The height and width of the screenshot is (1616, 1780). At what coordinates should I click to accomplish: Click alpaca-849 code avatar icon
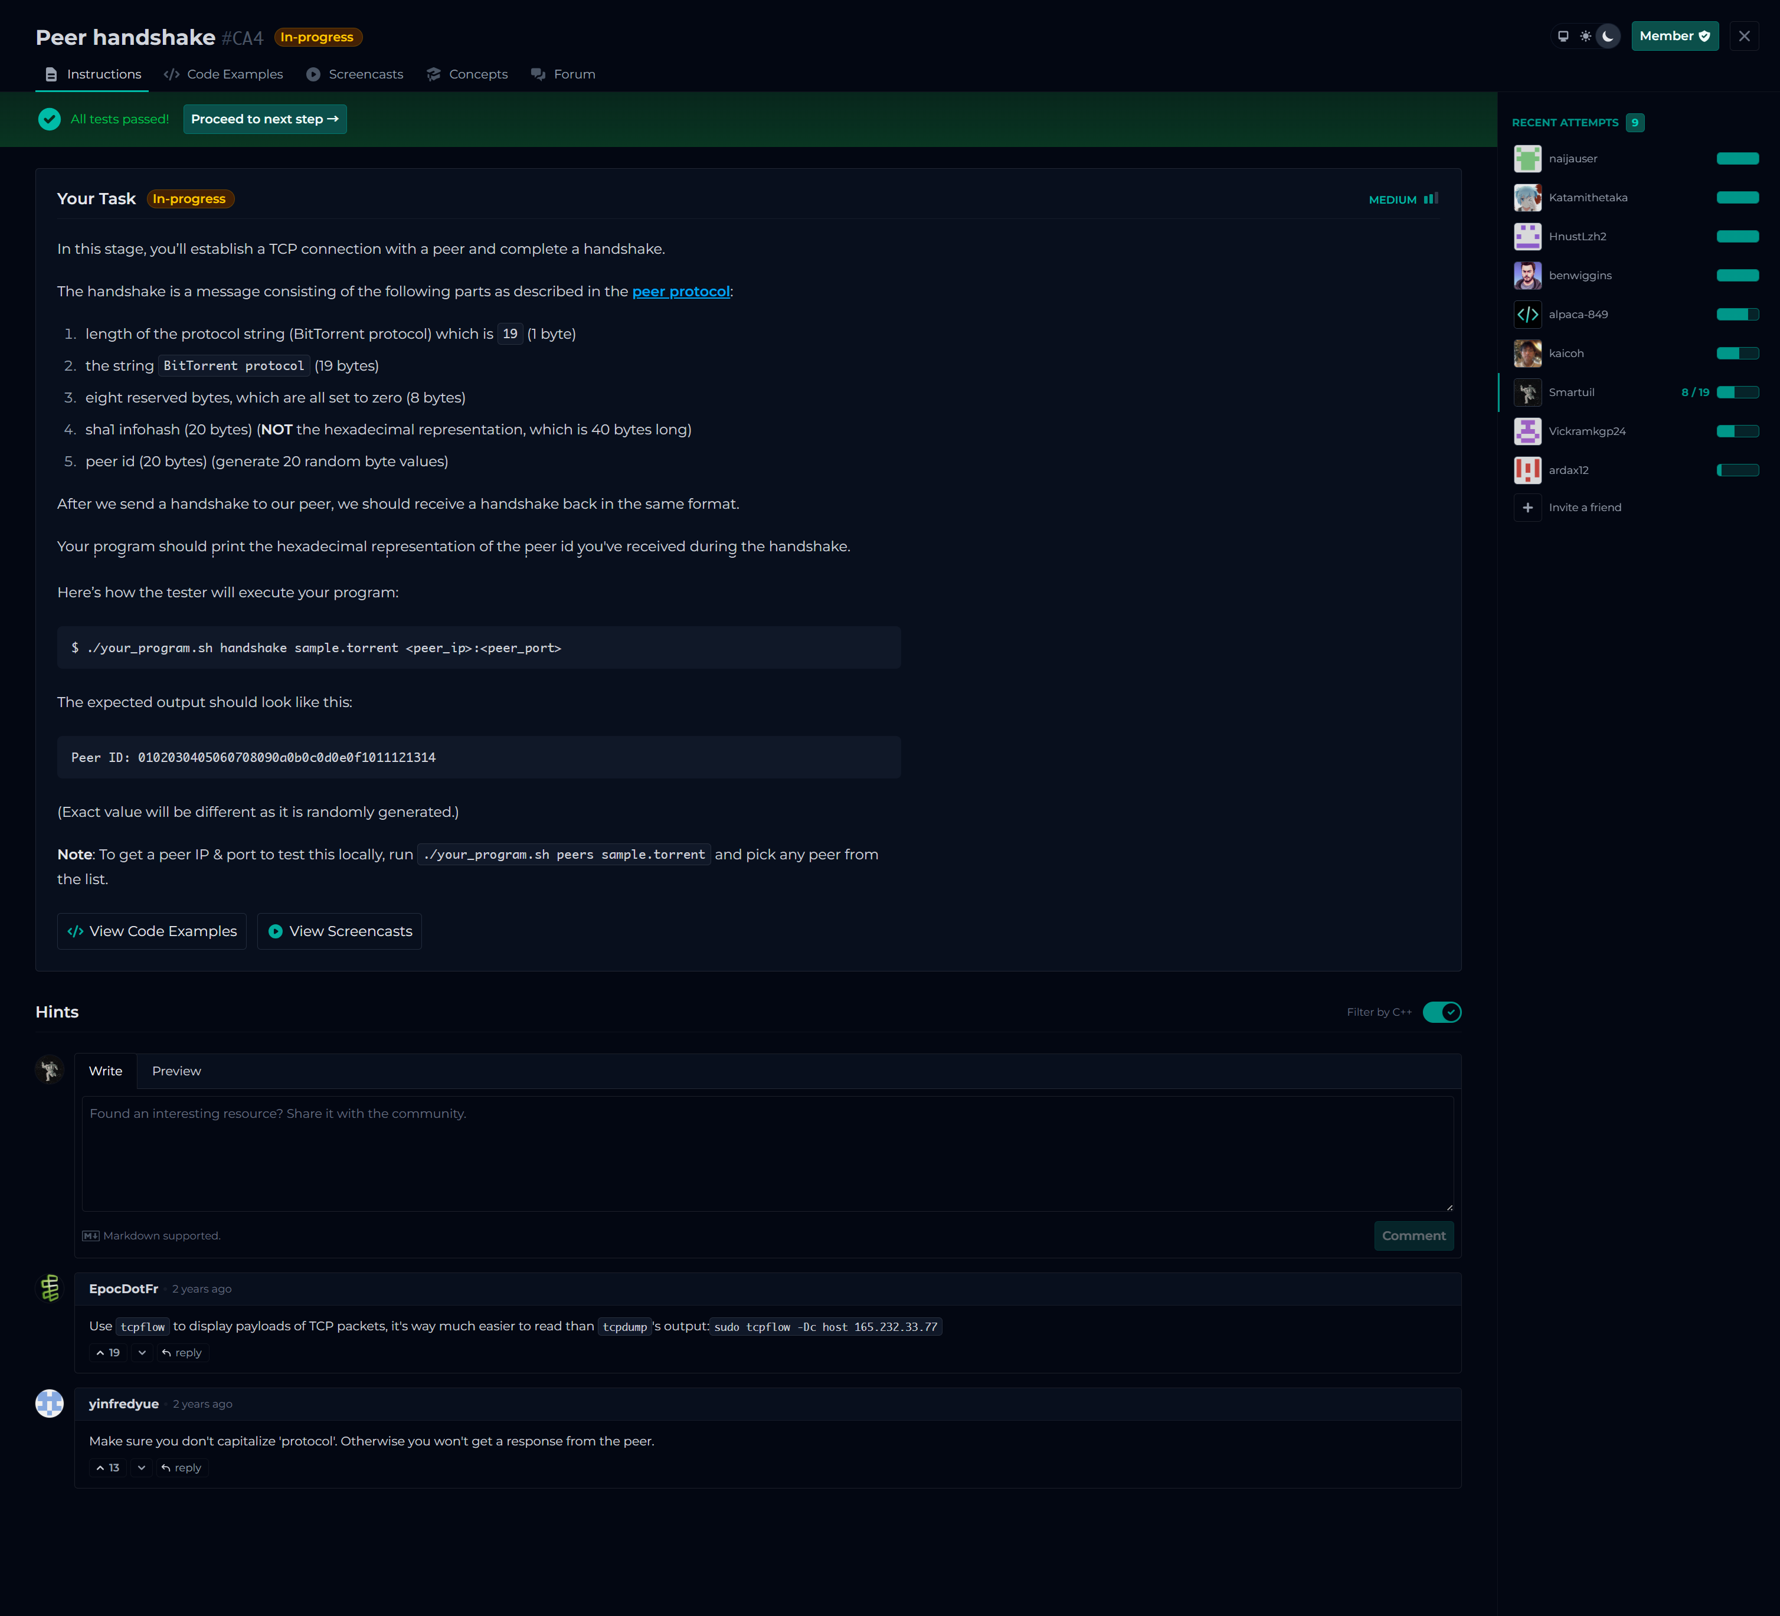tap(1527, 315)
